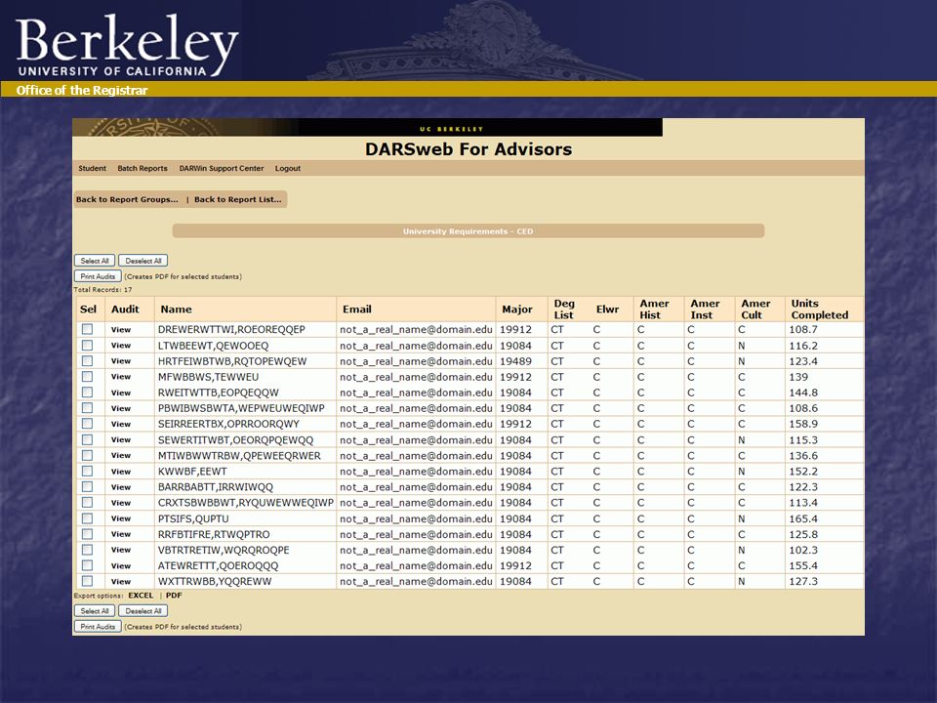Open the Batch Reports menu
This screenshot has height=703, width=937.
coord(143,169)
